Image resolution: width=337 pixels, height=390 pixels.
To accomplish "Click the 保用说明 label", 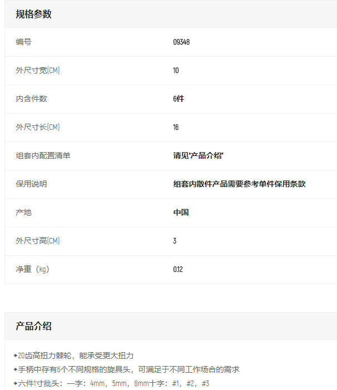I will [32, 184].
